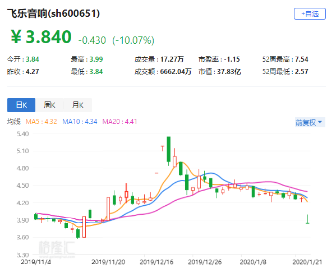Select the 周K weekly chart tab
Screen dimensions: 327x268
(49, 105)
